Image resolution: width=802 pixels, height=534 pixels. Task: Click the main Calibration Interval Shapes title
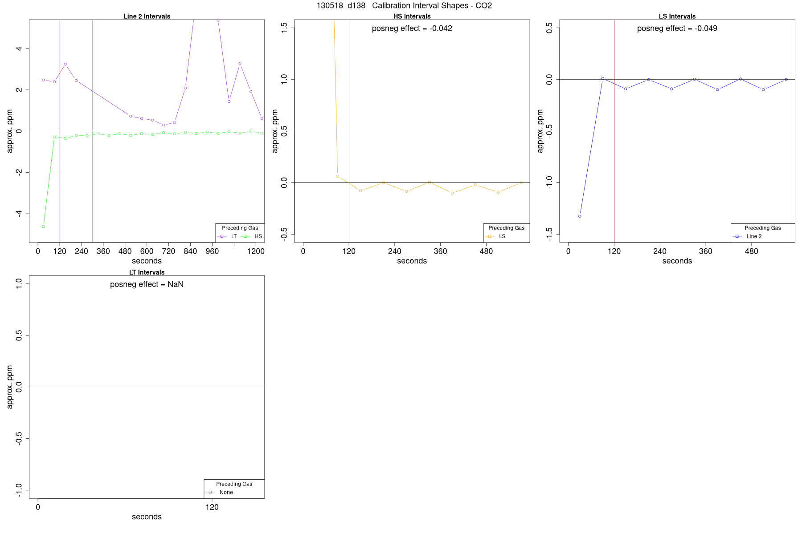404,6
